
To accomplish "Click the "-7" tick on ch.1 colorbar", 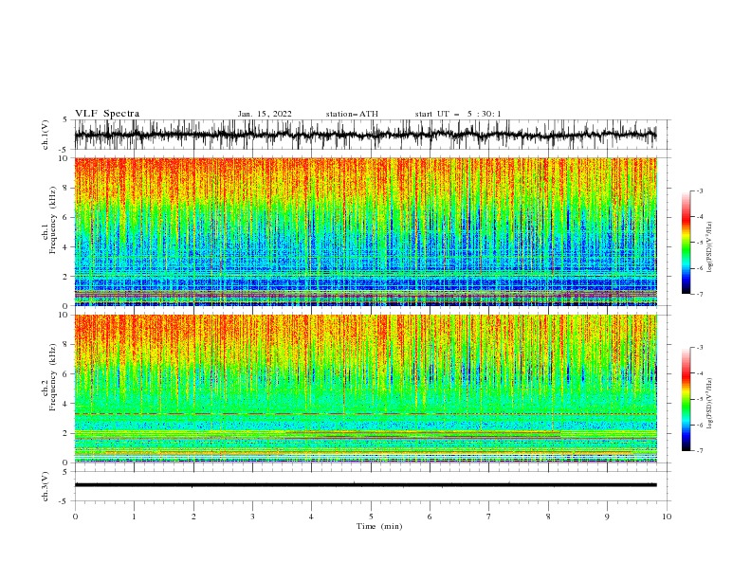I will (x=699, y=294).
